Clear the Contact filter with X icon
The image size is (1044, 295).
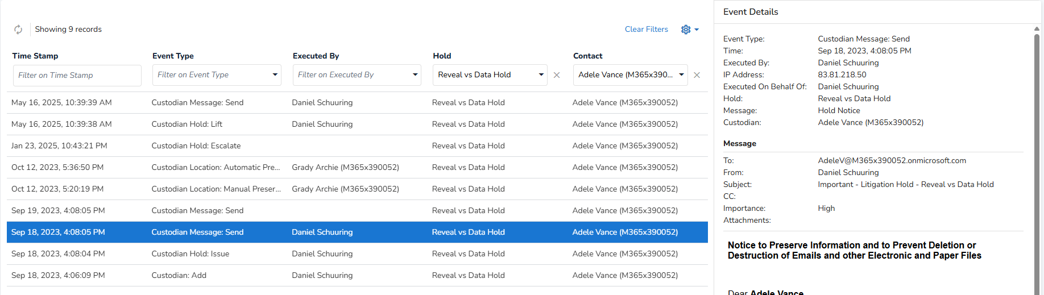pyautogui.click(x=697, y=75)
